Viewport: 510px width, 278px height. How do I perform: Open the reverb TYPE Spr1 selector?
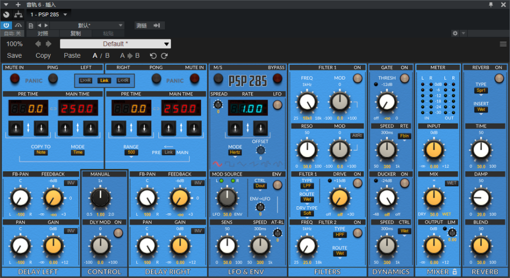tap(481, 91)
